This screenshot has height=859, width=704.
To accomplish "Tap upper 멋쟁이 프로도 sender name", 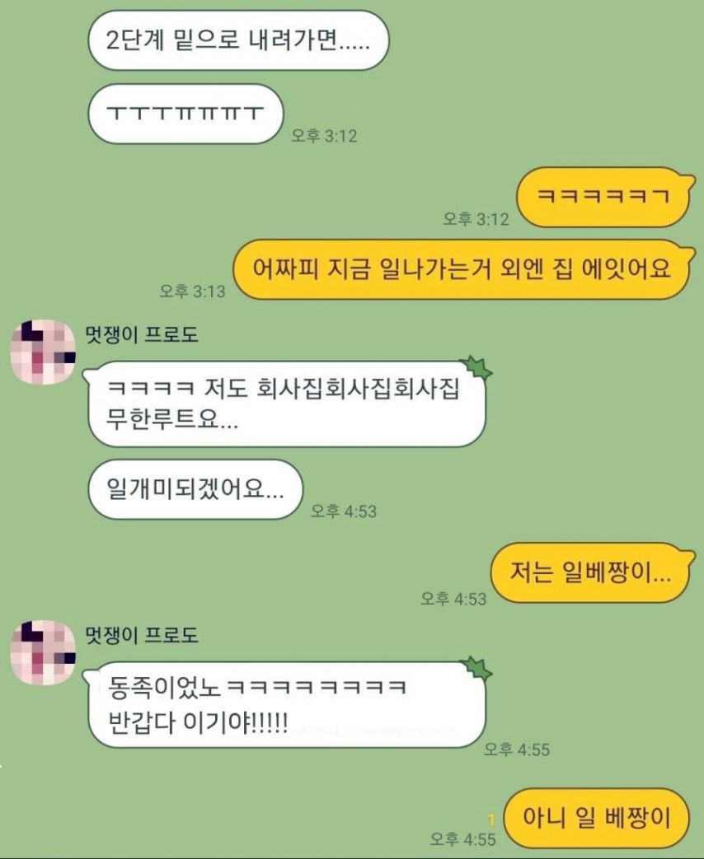I will coord(142,334).
